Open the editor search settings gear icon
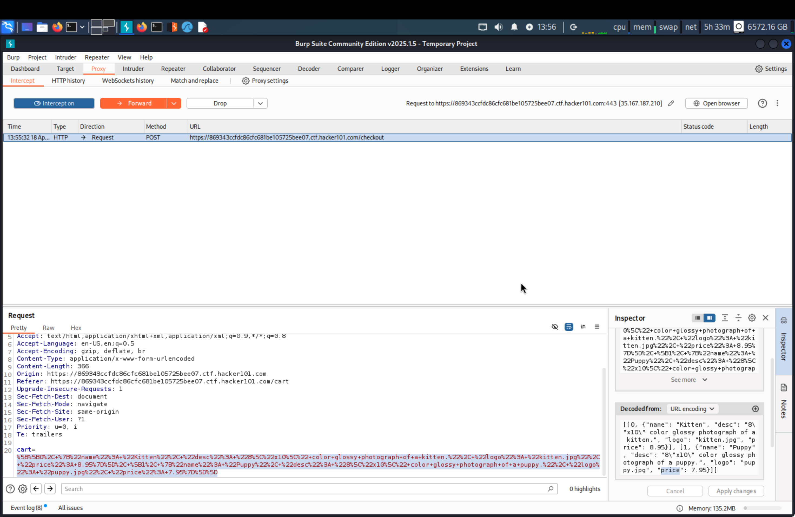This screenshot has width=795, height=517. [x=22, y=489]
